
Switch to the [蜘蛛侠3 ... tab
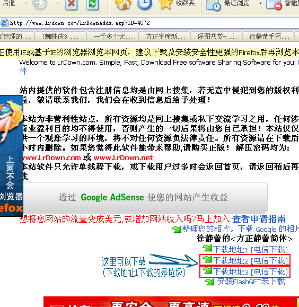[x=60, y=37]
